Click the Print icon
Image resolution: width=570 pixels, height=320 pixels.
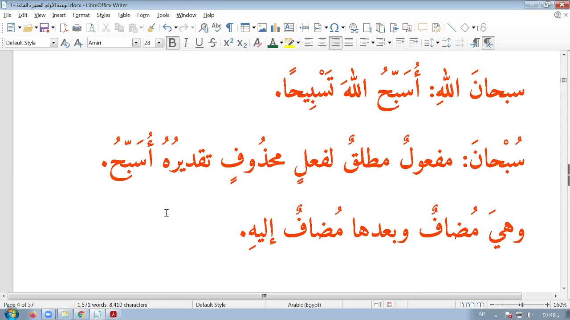click(77, 28)
